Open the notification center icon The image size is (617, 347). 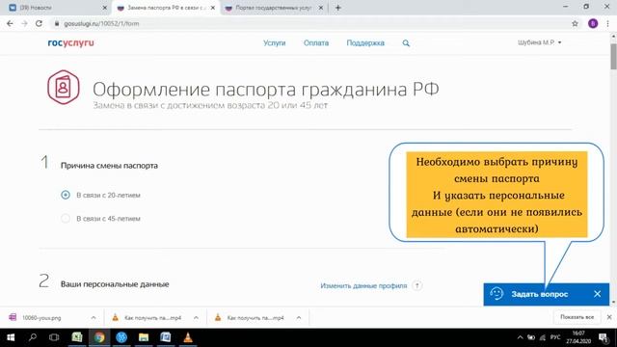point(603,337)
